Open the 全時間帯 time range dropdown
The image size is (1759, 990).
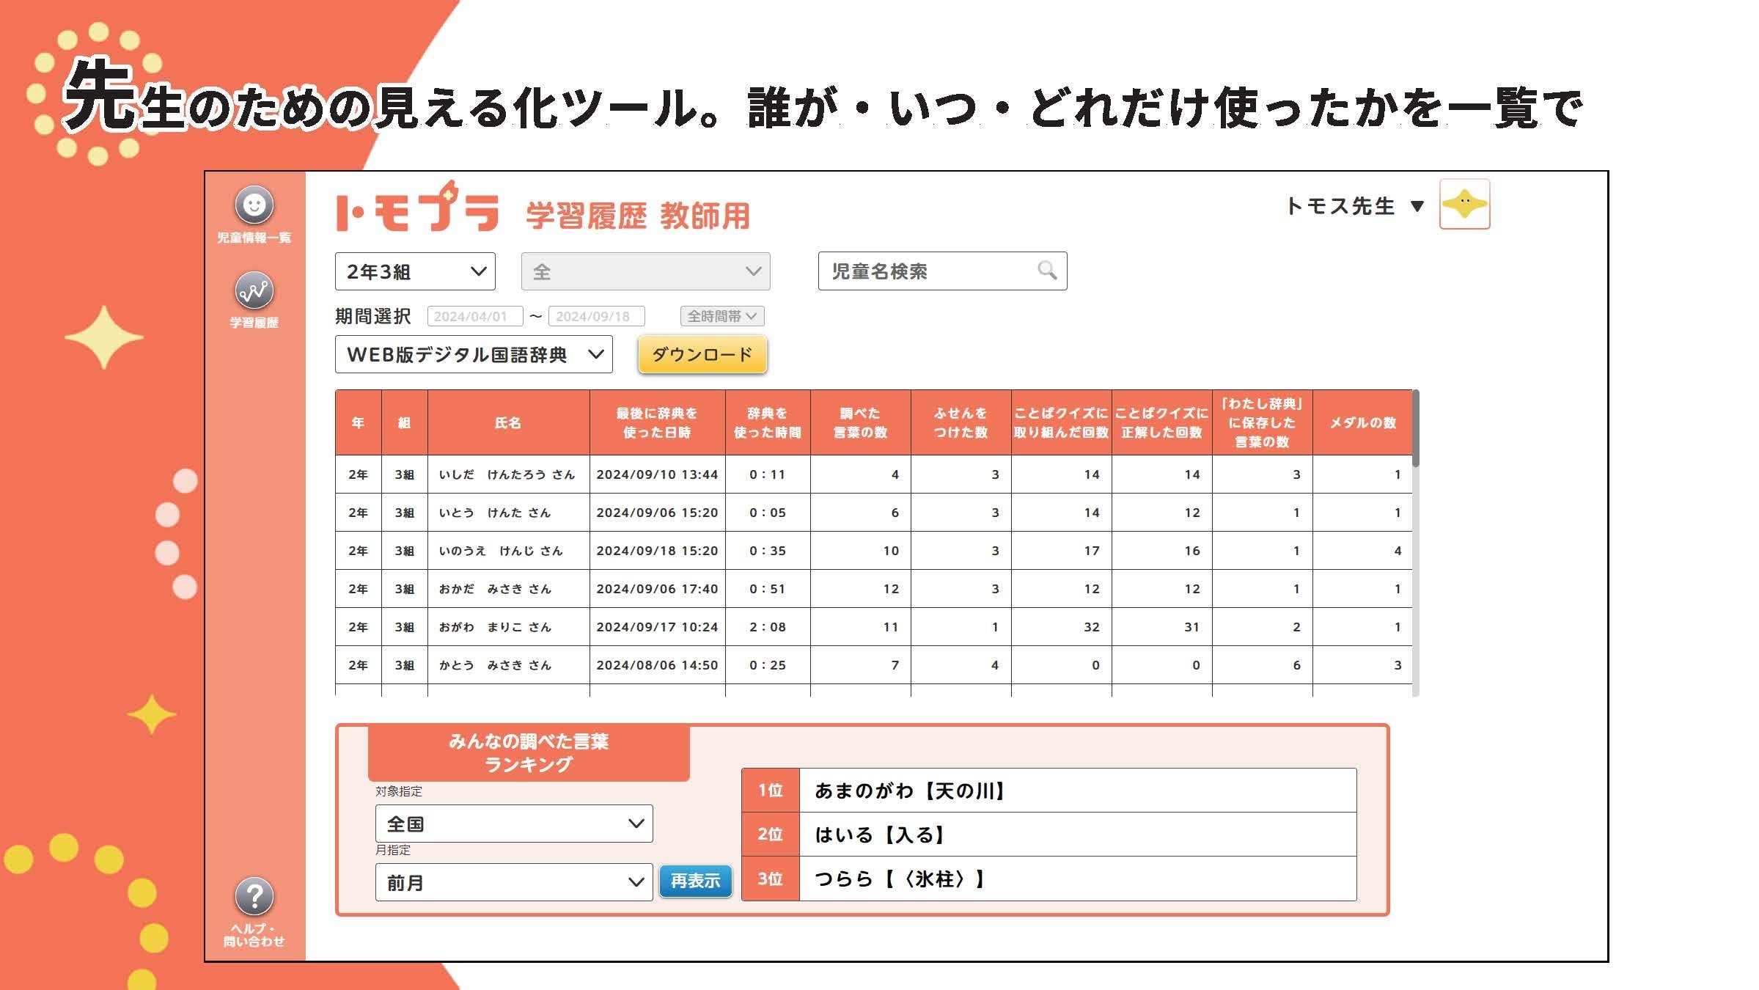(722, 316)
